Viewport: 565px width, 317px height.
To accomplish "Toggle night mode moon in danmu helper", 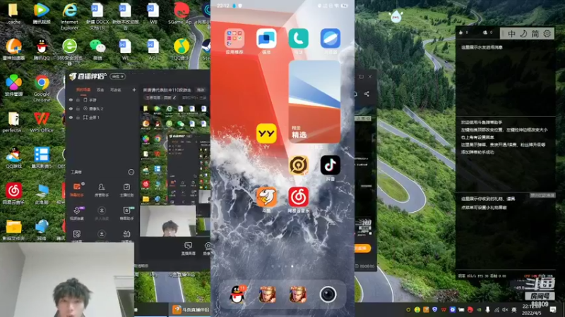I will tap(523, 33).
